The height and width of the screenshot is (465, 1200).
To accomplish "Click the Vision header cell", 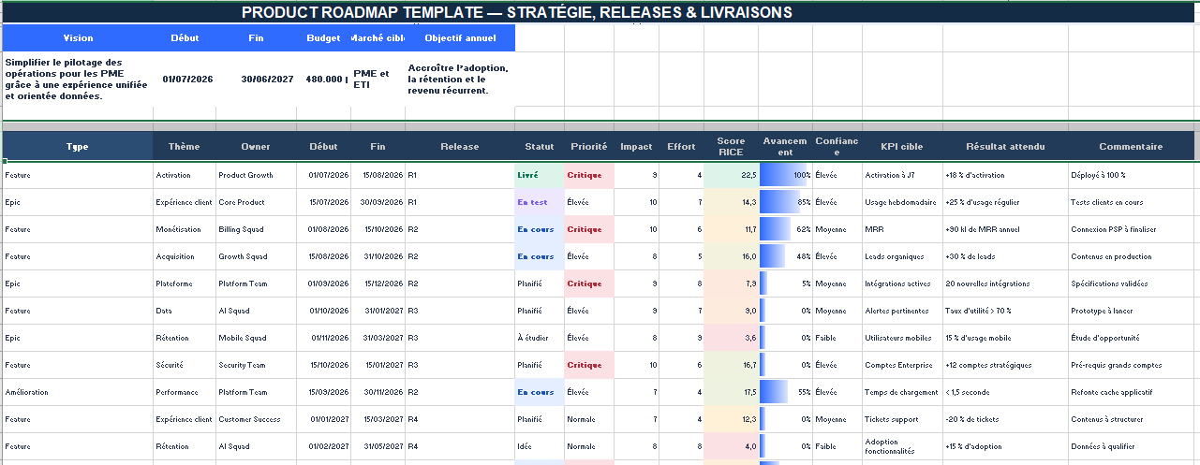I will point(78,38).
